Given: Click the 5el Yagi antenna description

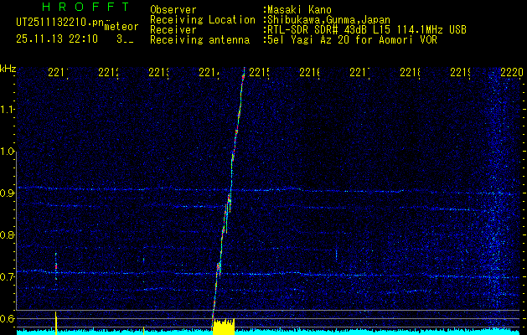Looking at the screenshot, I should (x=351, y=39).
